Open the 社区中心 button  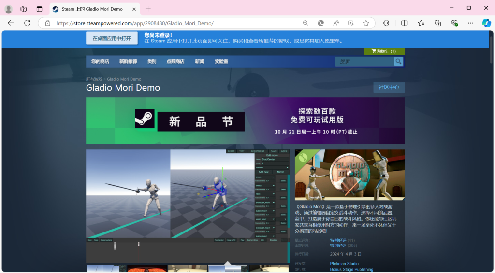(389, 87)
